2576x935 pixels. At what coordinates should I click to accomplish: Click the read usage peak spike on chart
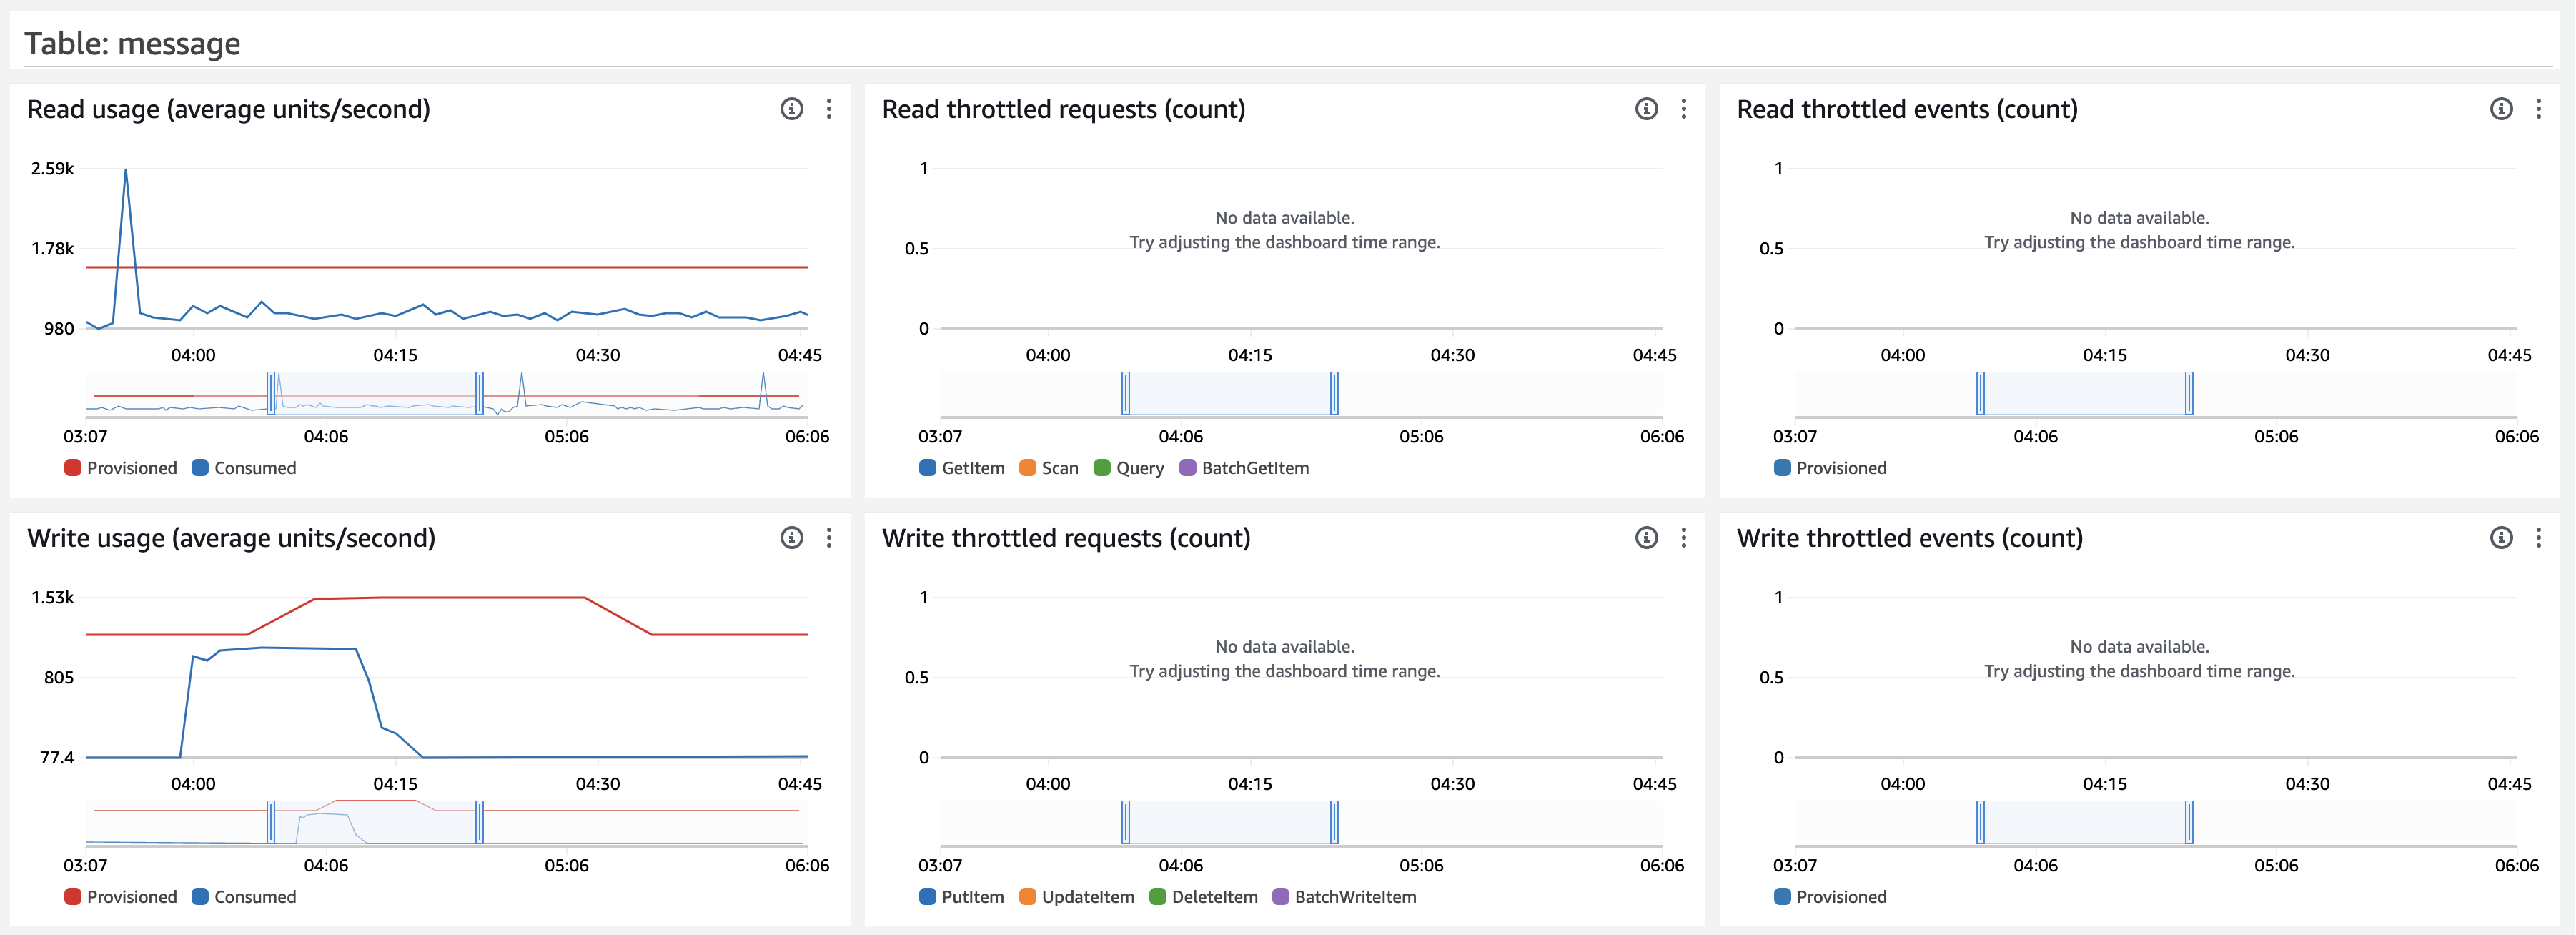point(126,172)
